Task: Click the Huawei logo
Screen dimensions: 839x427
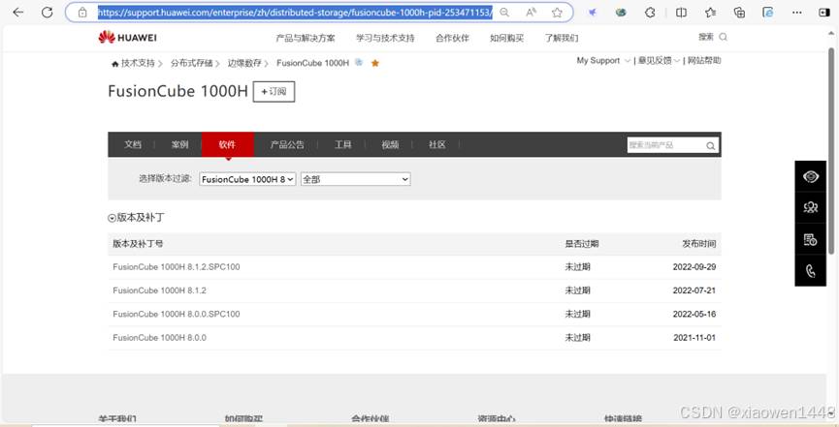Action: point(127,38)
